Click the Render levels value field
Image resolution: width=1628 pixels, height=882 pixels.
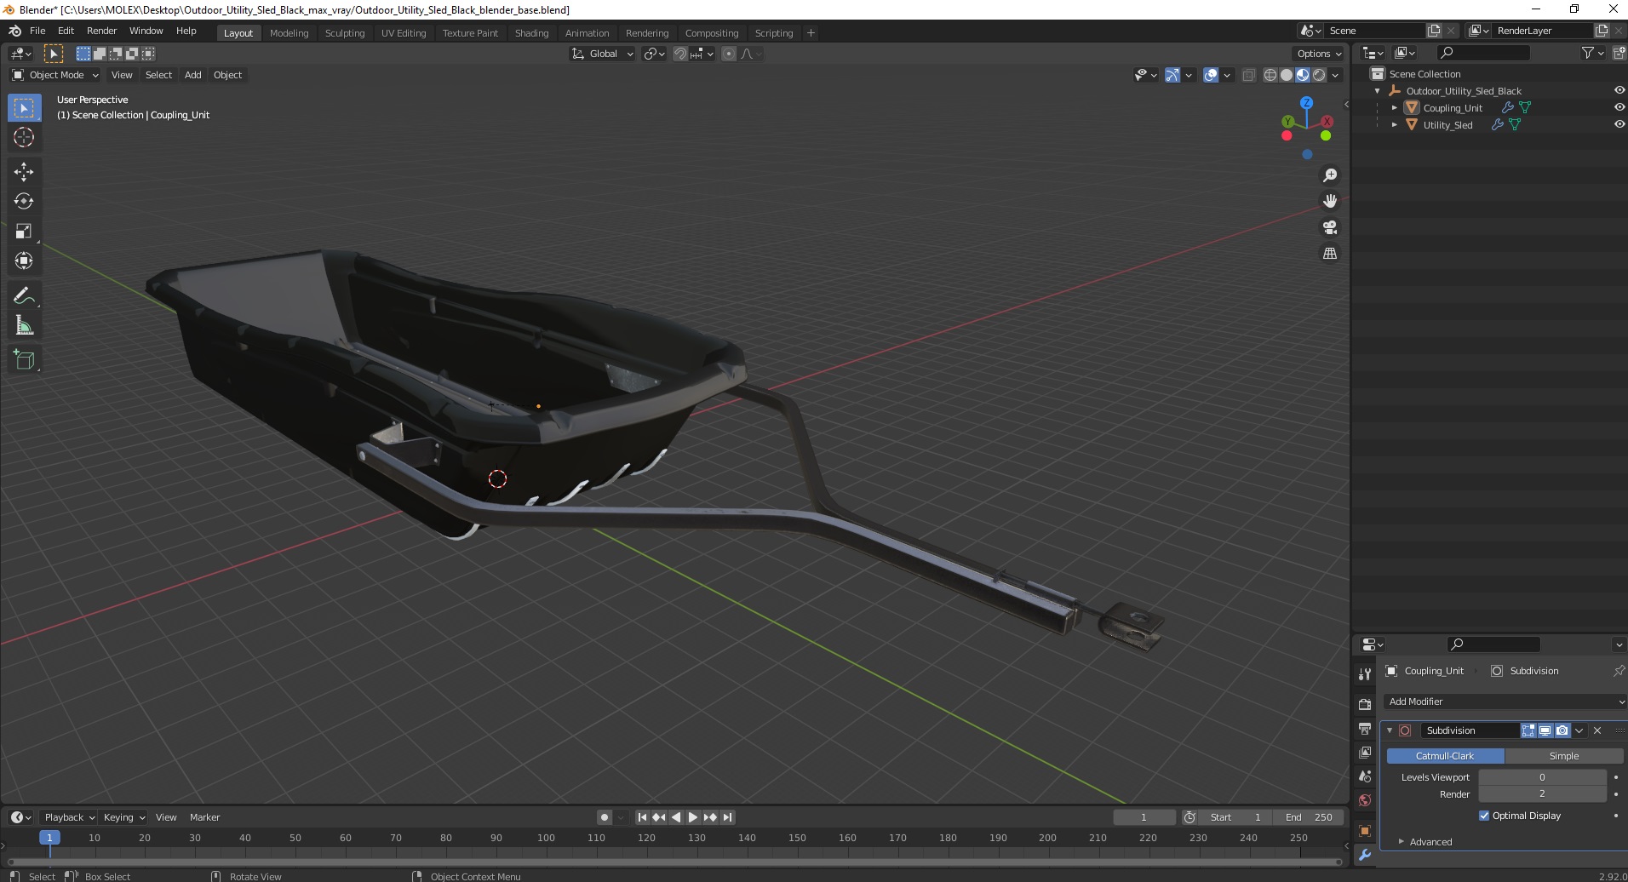coord(1542,793)
